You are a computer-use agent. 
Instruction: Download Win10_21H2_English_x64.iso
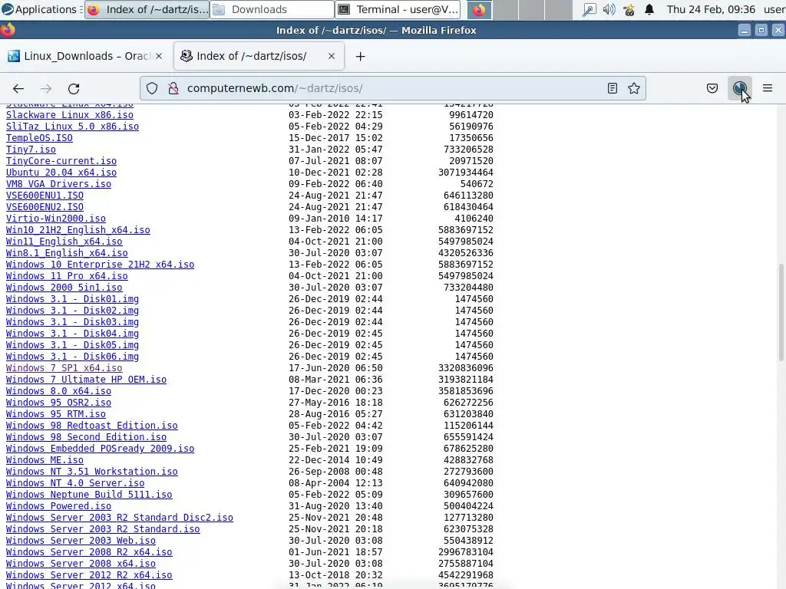click(x=78, y=230)
